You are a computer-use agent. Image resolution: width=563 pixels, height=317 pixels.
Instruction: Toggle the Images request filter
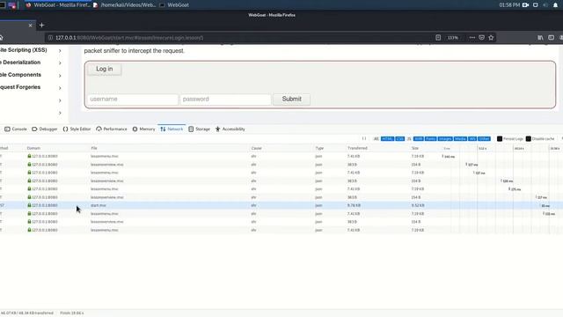[x=445, y=139]
